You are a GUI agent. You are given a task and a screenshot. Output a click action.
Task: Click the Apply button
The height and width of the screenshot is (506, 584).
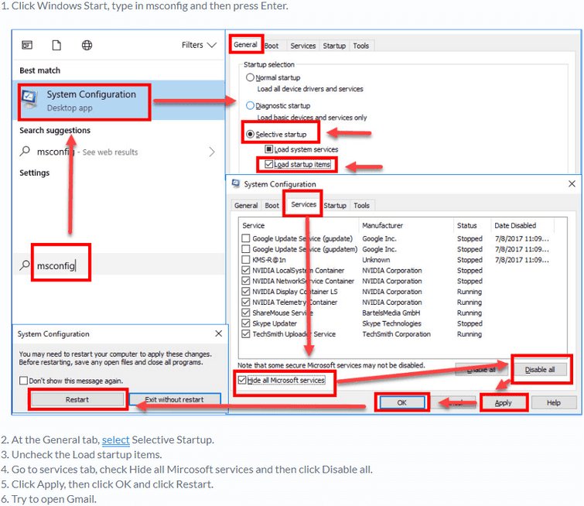[x=504, y=403]
